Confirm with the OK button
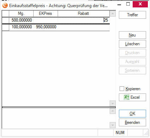150x138 pixels. pos(132,114)
